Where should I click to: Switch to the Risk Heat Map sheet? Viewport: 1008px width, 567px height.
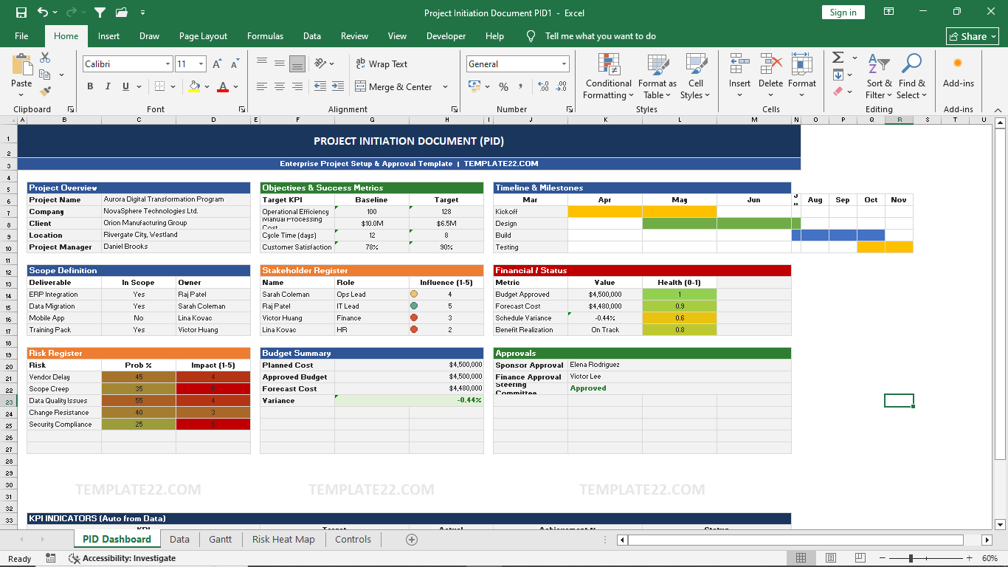283,540
